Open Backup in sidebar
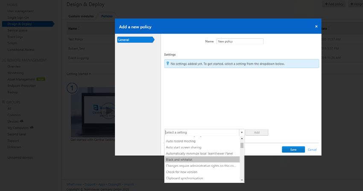 point(12,92)
